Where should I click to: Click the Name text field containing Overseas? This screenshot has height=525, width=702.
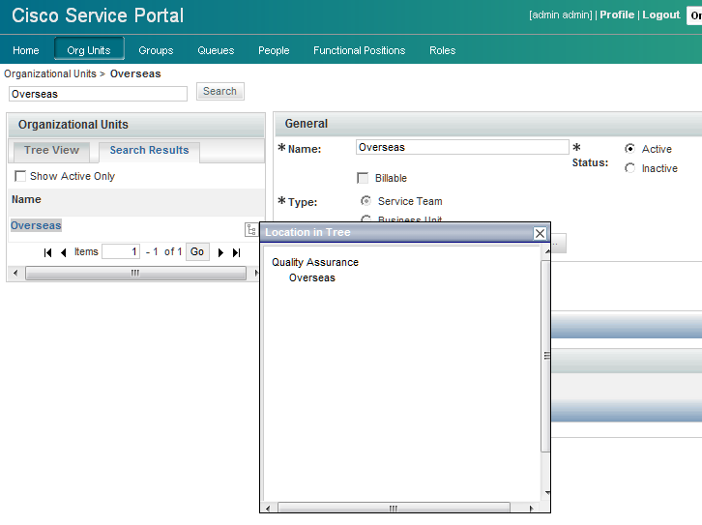461,148
